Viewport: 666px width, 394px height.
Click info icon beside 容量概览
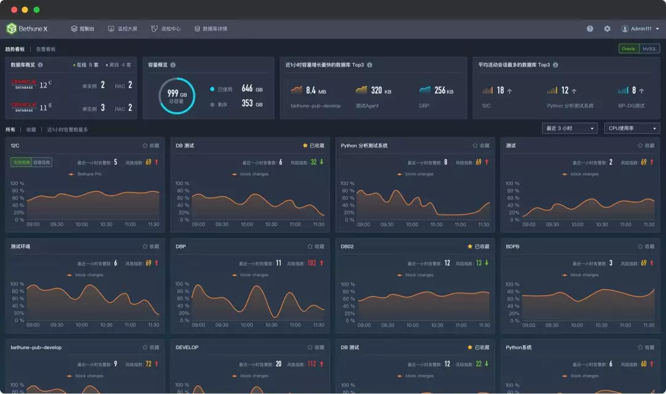point(173,65)
